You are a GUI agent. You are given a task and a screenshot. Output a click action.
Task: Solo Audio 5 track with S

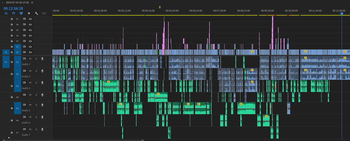point(36,105)
